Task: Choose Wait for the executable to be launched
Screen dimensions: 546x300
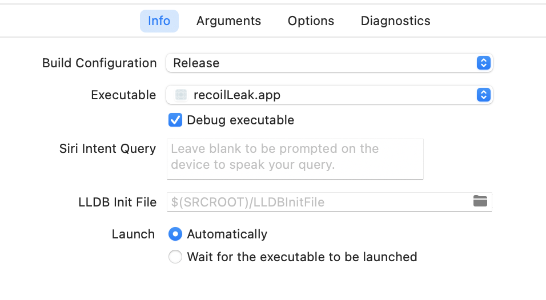Action: 175,257
